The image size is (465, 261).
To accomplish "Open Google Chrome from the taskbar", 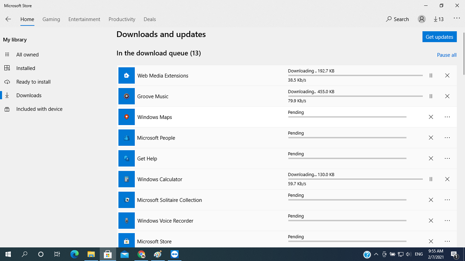I will click(141, 254).
